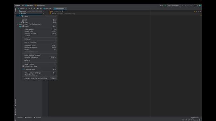Select Find Usages
Image resolution: width=216 pixels, height=121 pixels.
coord(39,30)
